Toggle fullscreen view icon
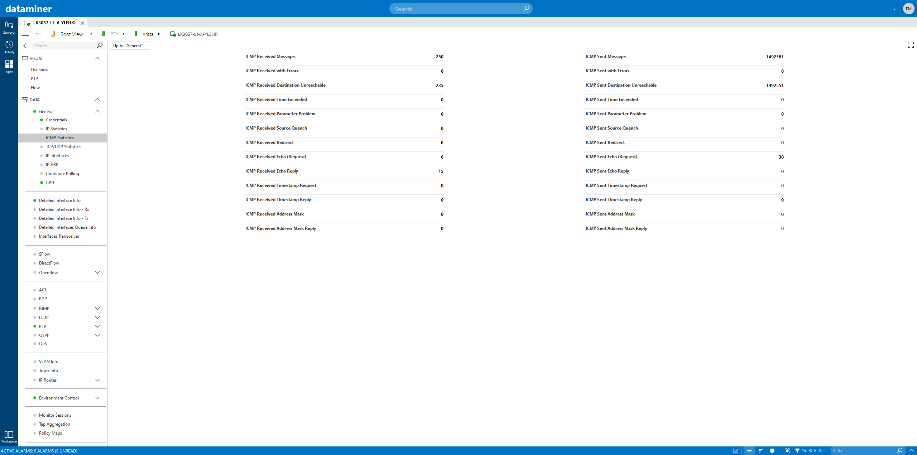This screenshot has height=455, width=917. pyautogui.click(x=911, y=45)
